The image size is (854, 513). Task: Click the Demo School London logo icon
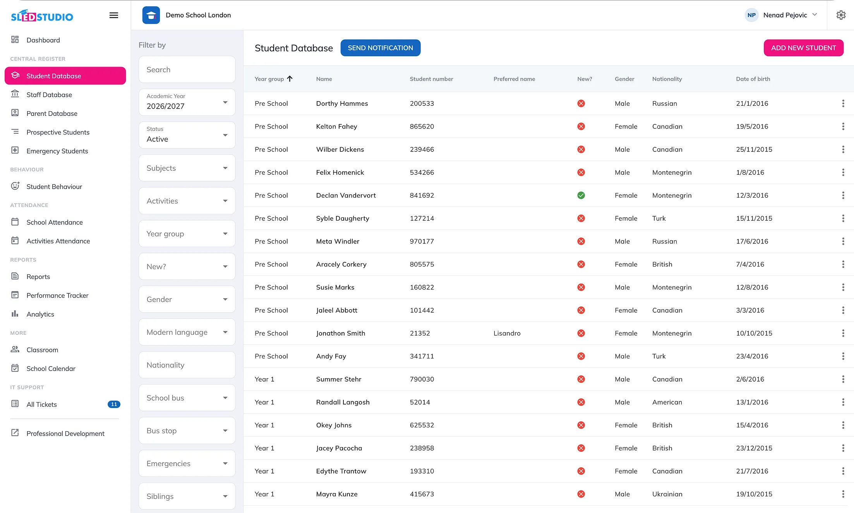point(151,15)
